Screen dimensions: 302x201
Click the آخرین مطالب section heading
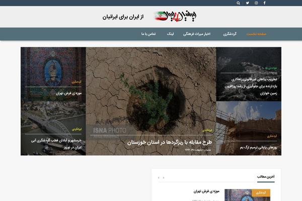[x=266, y=176]
